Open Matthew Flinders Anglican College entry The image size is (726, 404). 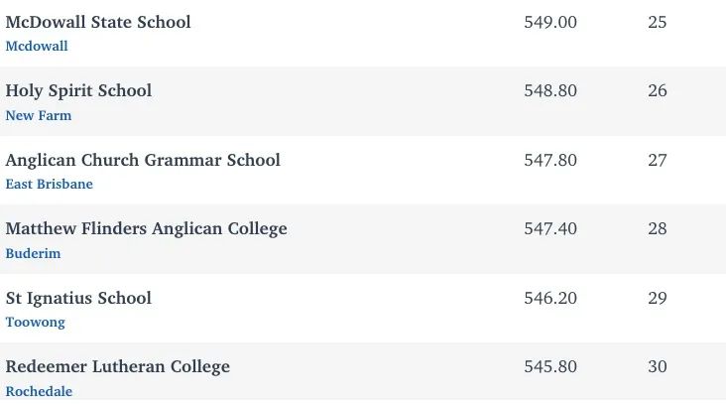[147, 229]
